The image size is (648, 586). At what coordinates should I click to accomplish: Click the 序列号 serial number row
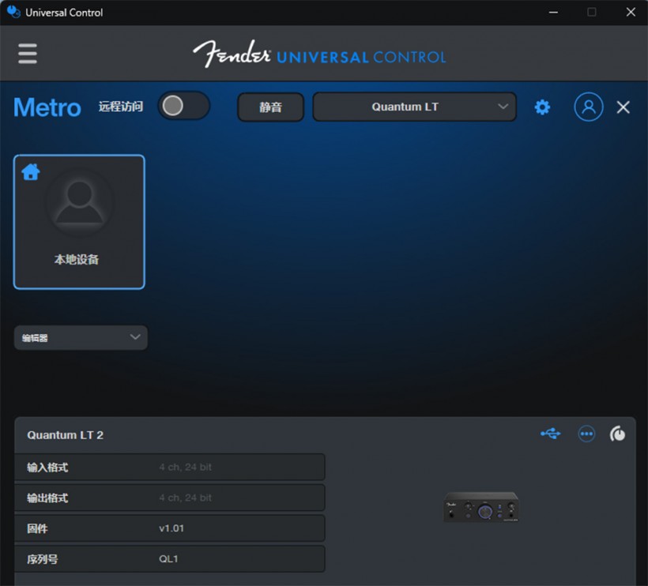[x=170, y=559]
